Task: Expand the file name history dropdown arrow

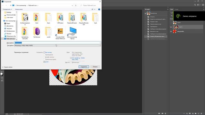Action: pyautogui.click(x=100, y=43)
